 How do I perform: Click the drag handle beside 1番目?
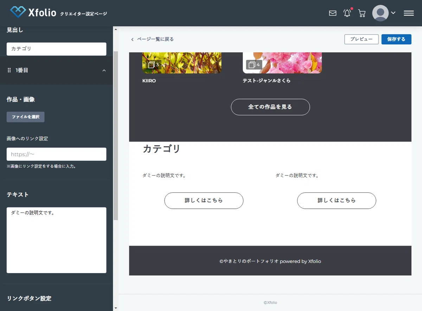coord(9,70)
